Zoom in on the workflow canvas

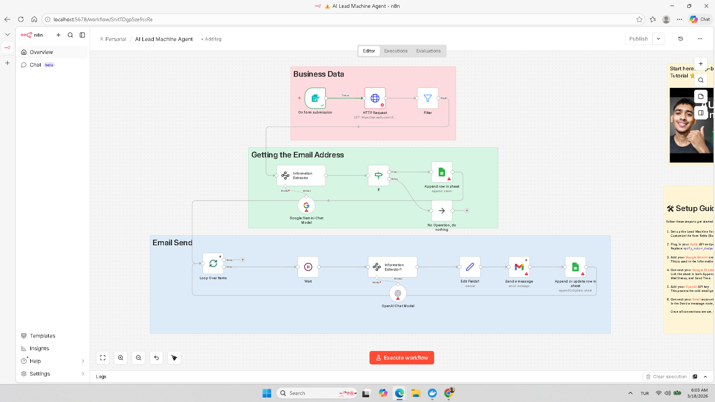point(121,358)
